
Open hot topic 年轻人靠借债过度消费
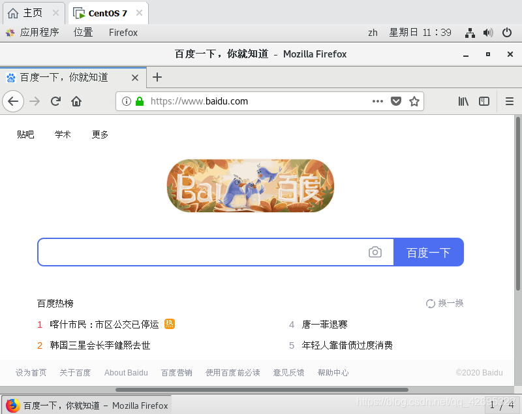click(347, 345)
